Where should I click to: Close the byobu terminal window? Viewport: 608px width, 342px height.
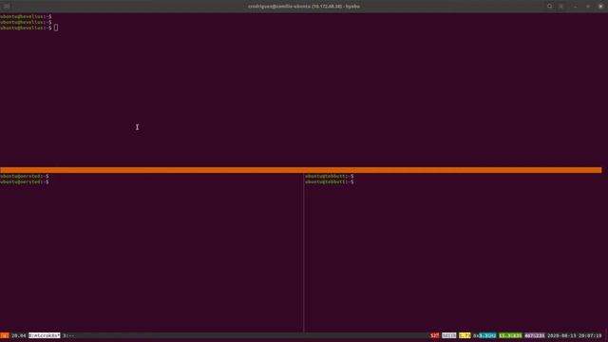pyautogui.click(x=600, y=7)
